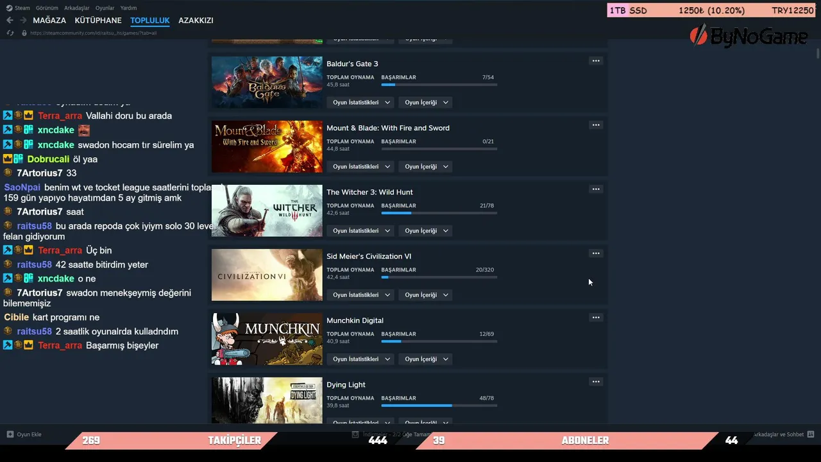Go to the MAĞAZA tab
This screenshot has height=462, width=821.
(49, 21)
